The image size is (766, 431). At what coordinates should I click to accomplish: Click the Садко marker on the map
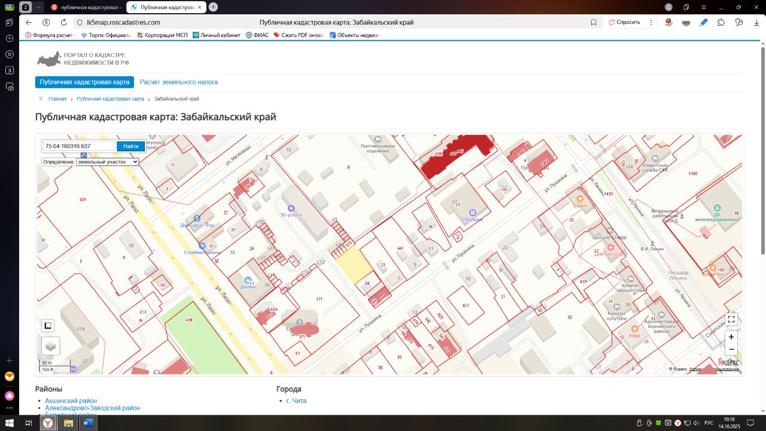pyautogui.click(x=579, y=199)
